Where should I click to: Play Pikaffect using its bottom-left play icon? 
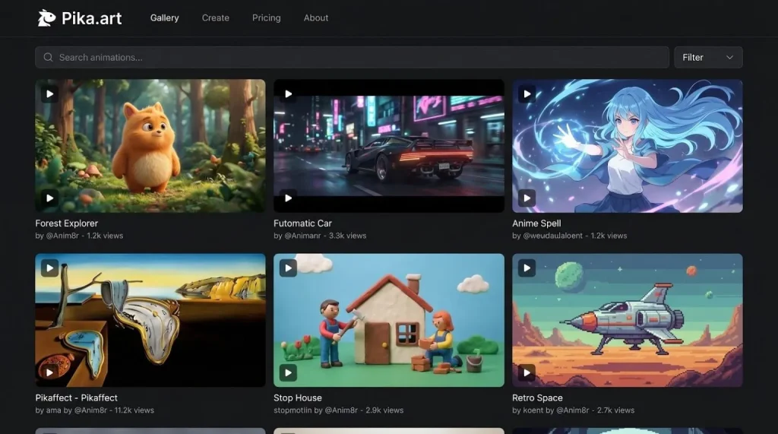[49, 372]
